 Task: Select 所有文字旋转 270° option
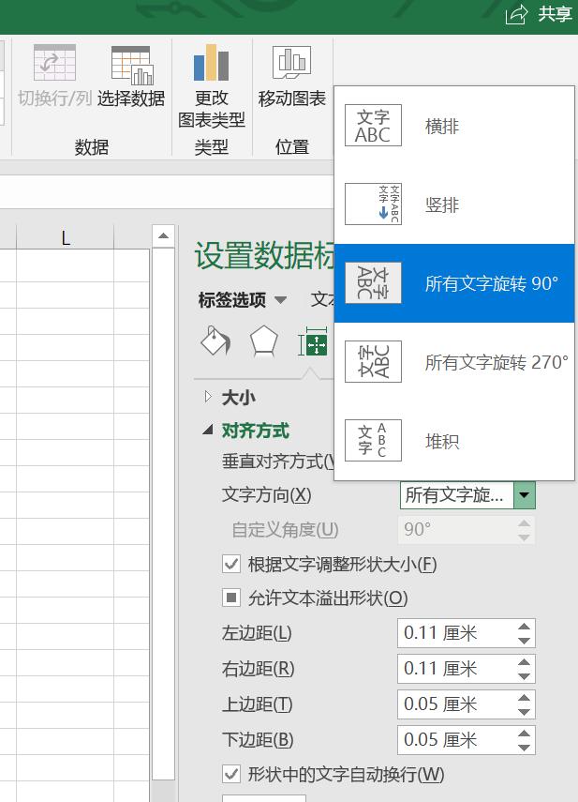(x=454, y=362)
